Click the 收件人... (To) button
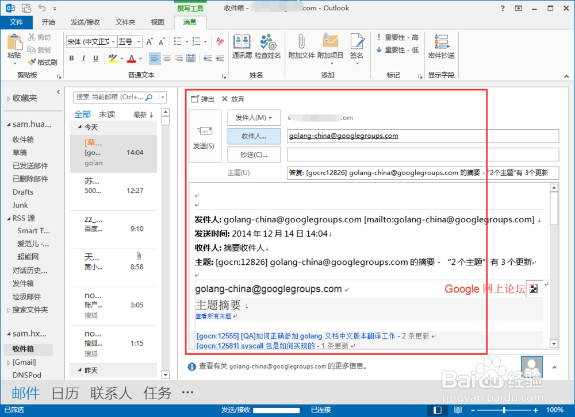This screenshot has height=417, width=575. pos(254,136)
